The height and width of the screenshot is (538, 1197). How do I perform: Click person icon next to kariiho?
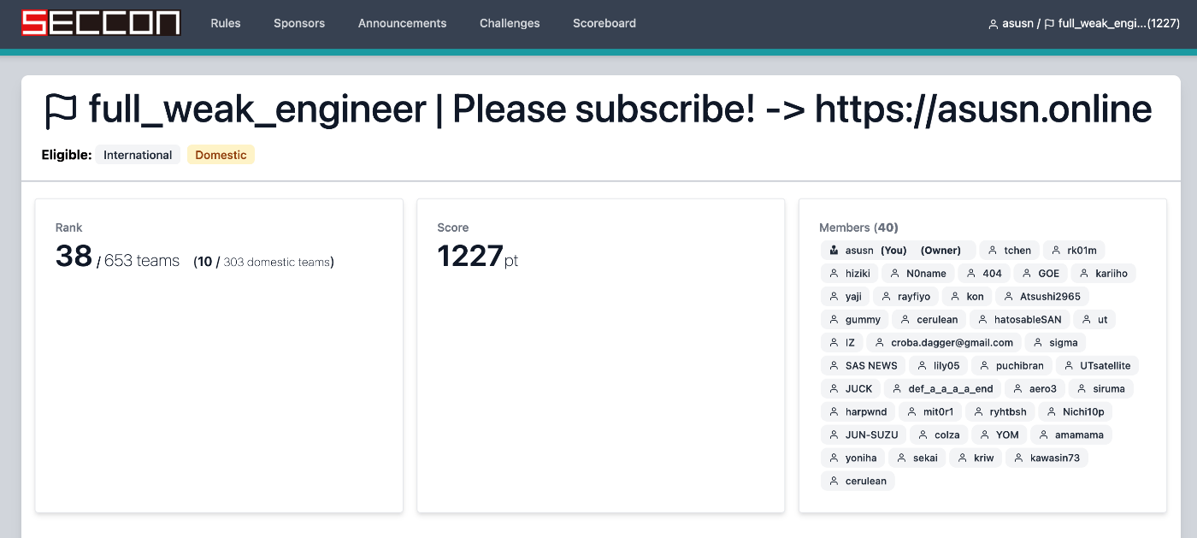point(1084,274)
